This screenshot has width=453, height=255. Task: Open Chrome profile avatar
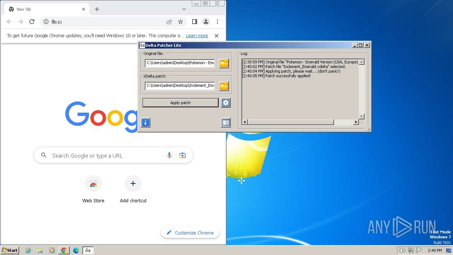(206, 22)
